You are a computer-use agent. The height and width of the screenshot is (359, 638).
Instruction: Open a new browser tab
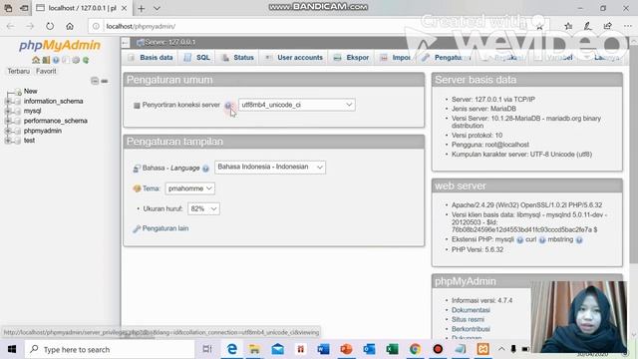pos(141,8)
